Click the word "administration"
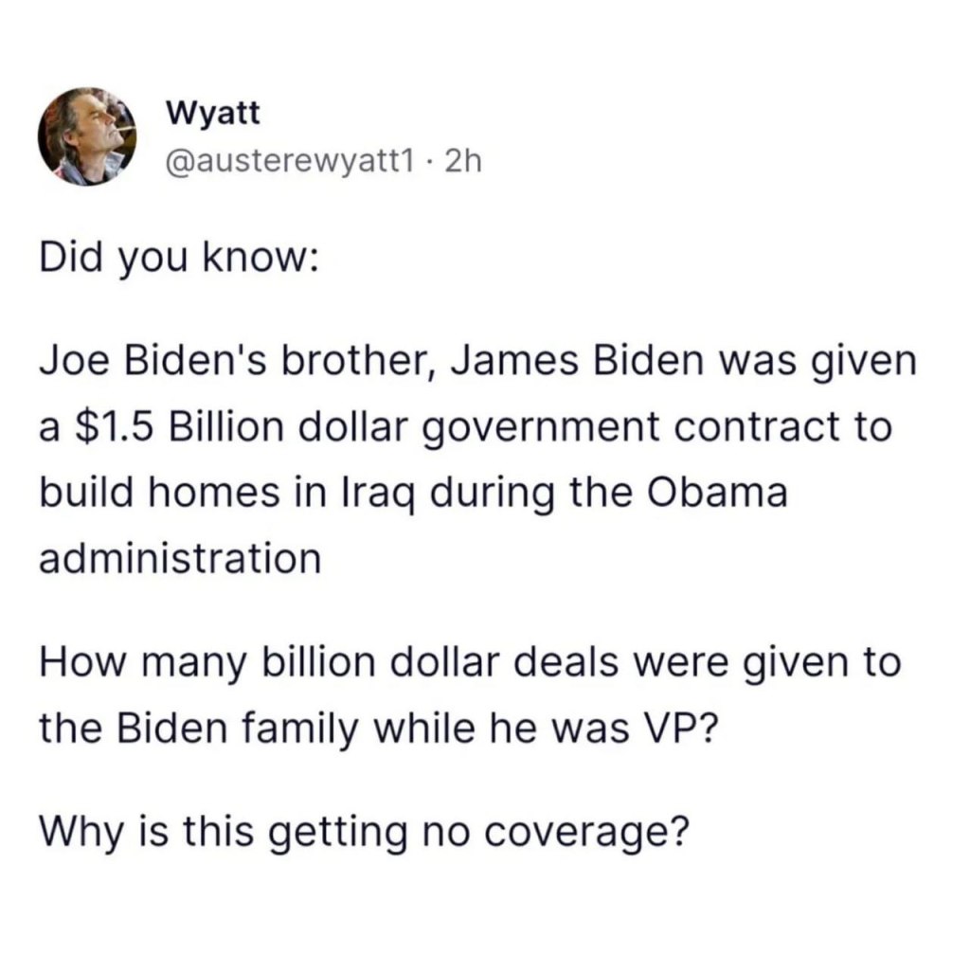Screen dimensions: 970x954 179,558
